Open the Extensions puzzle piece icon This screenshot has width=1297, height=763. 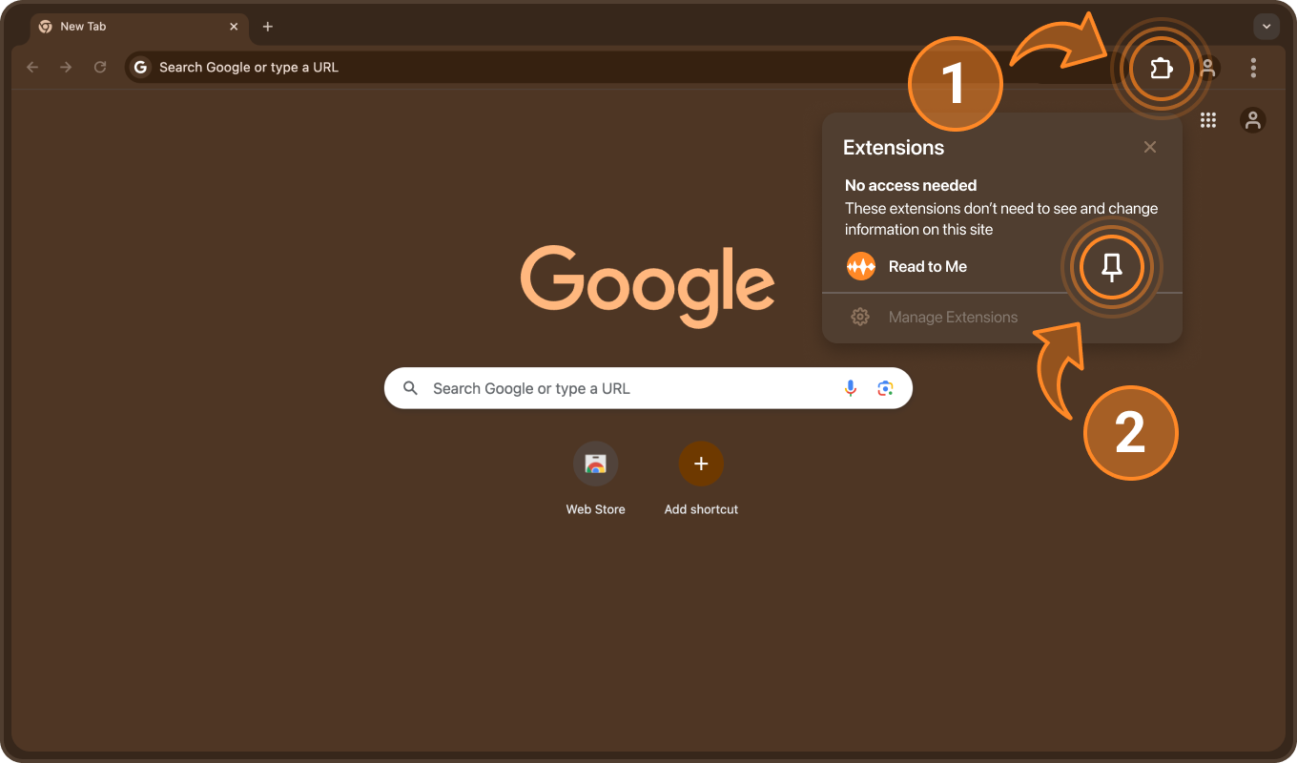1161,68
